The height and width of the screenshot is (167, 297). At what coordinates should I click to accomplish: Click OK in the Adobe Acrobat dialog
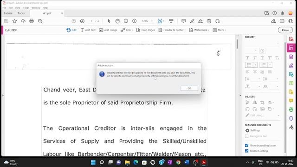coord(189,88)
